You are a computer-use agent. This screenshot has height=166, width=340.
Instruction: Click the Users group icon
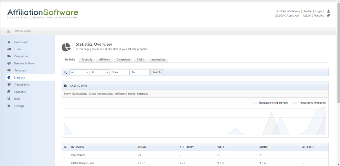[9, 49]
